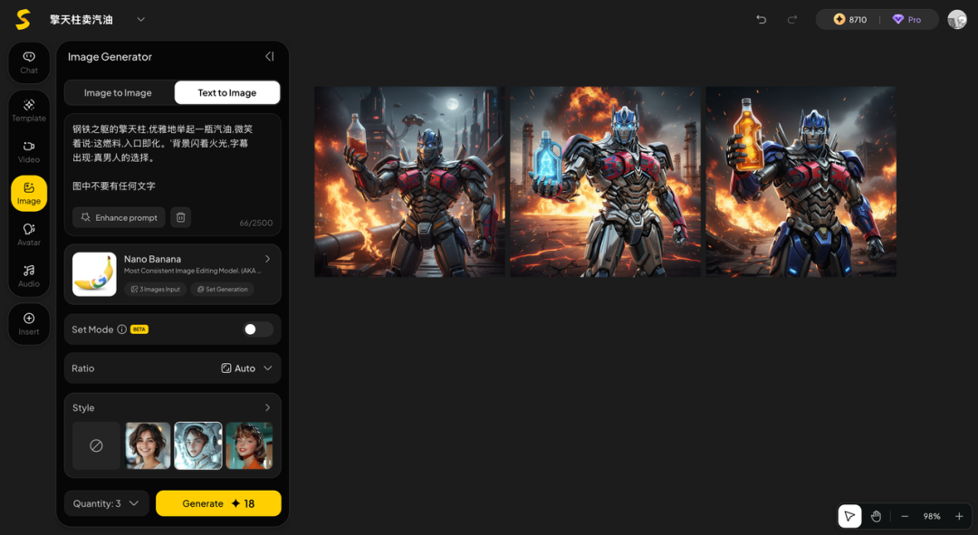
Task: Delete the prompt with trash icon
Action: coord(180,217)
